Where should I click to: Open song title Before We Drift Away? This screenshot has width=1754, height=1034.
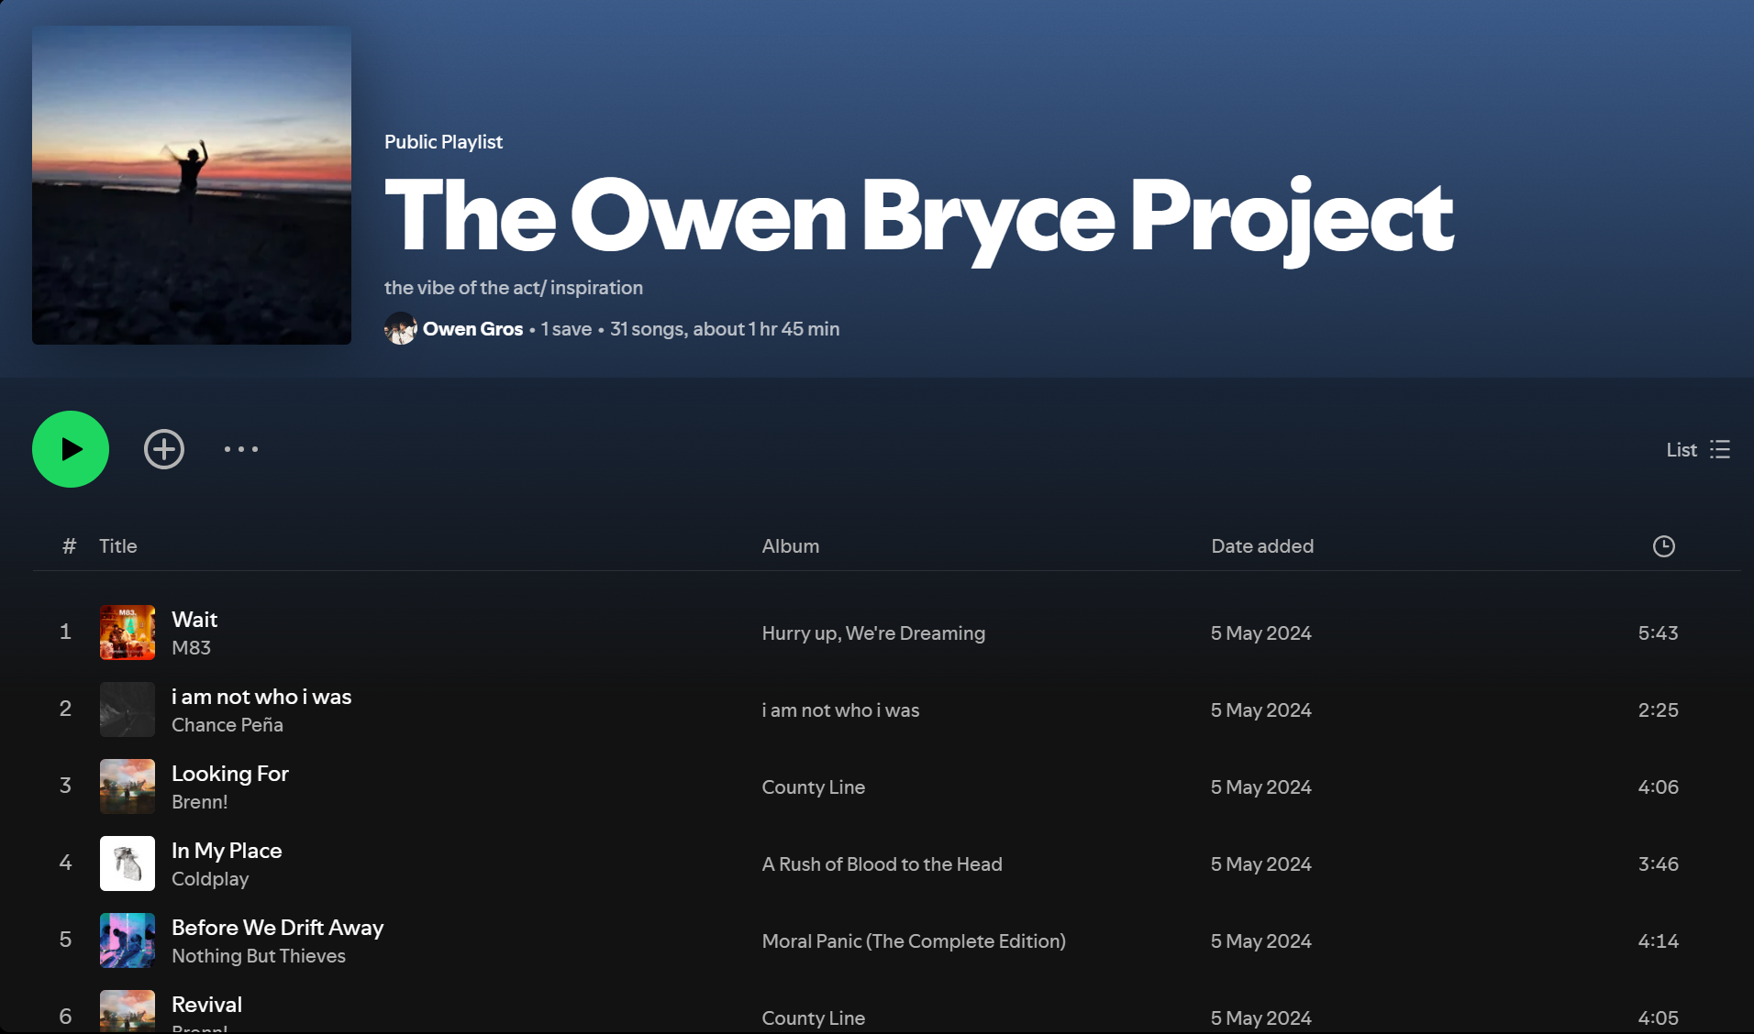[278, 928]
